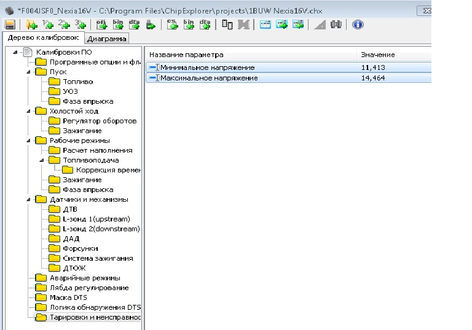Click the Save project toolbar icon
472x330 pixels.
(x=10, y=25)
